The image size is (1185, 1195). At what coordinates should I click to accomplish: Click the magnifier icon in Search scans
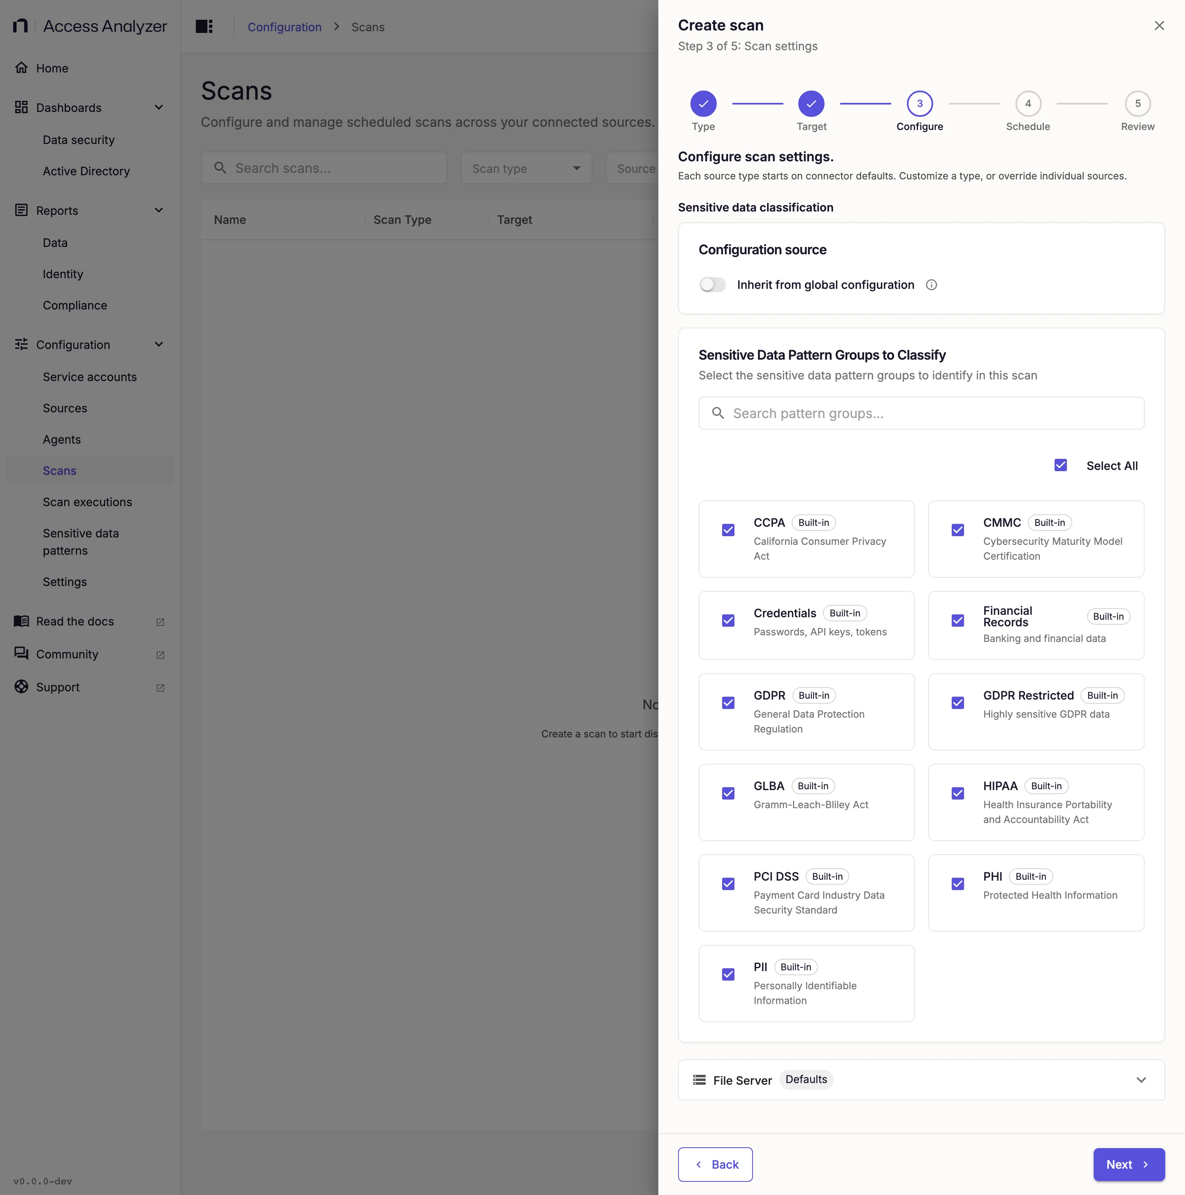pyautogui.click(x=220, y=167)
